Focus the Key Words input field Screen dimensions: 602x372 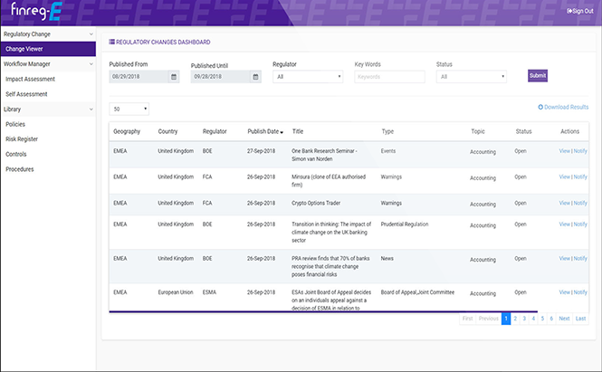(x=389, y=77)
